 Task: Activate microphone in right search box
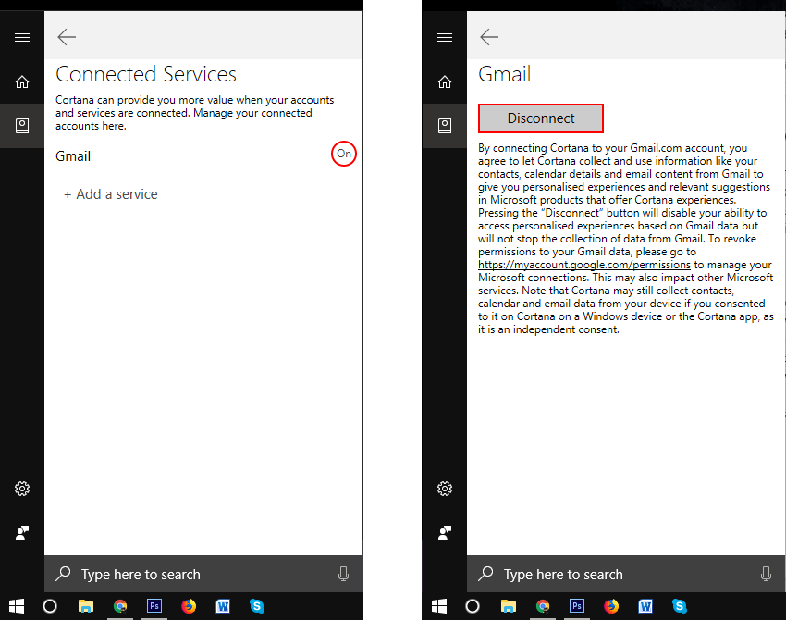point(766,574)
